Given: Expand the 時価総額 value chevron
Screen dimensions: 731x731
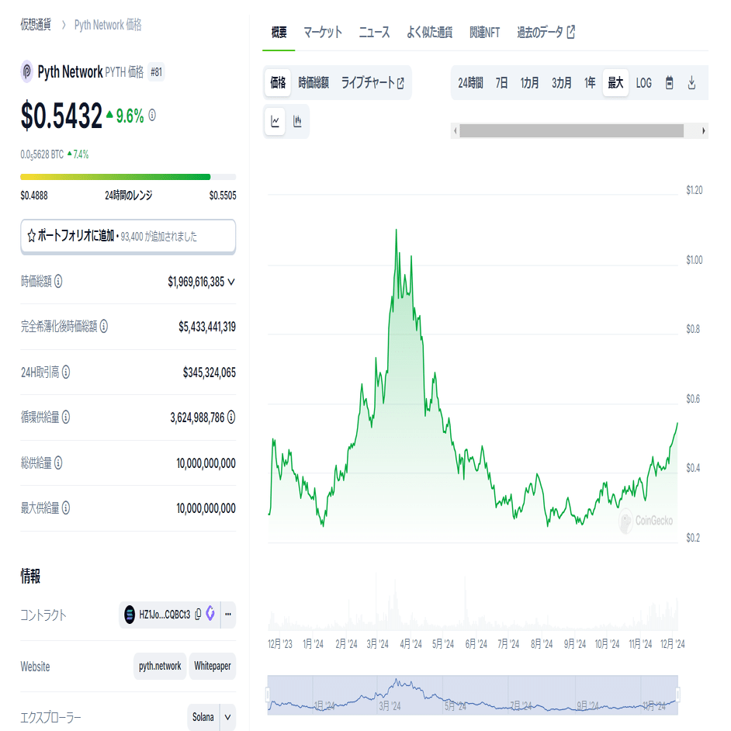Looking at the screenshot, I should [230, 282].
